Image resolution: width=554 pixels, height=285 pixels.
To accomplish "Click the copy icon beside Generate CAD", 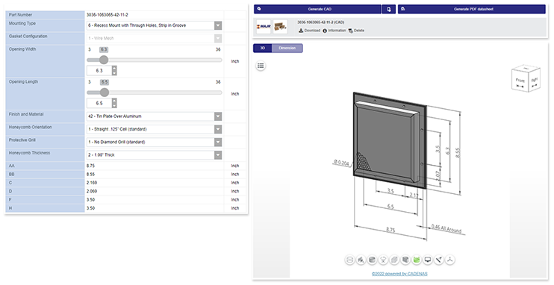I will 389,9.
